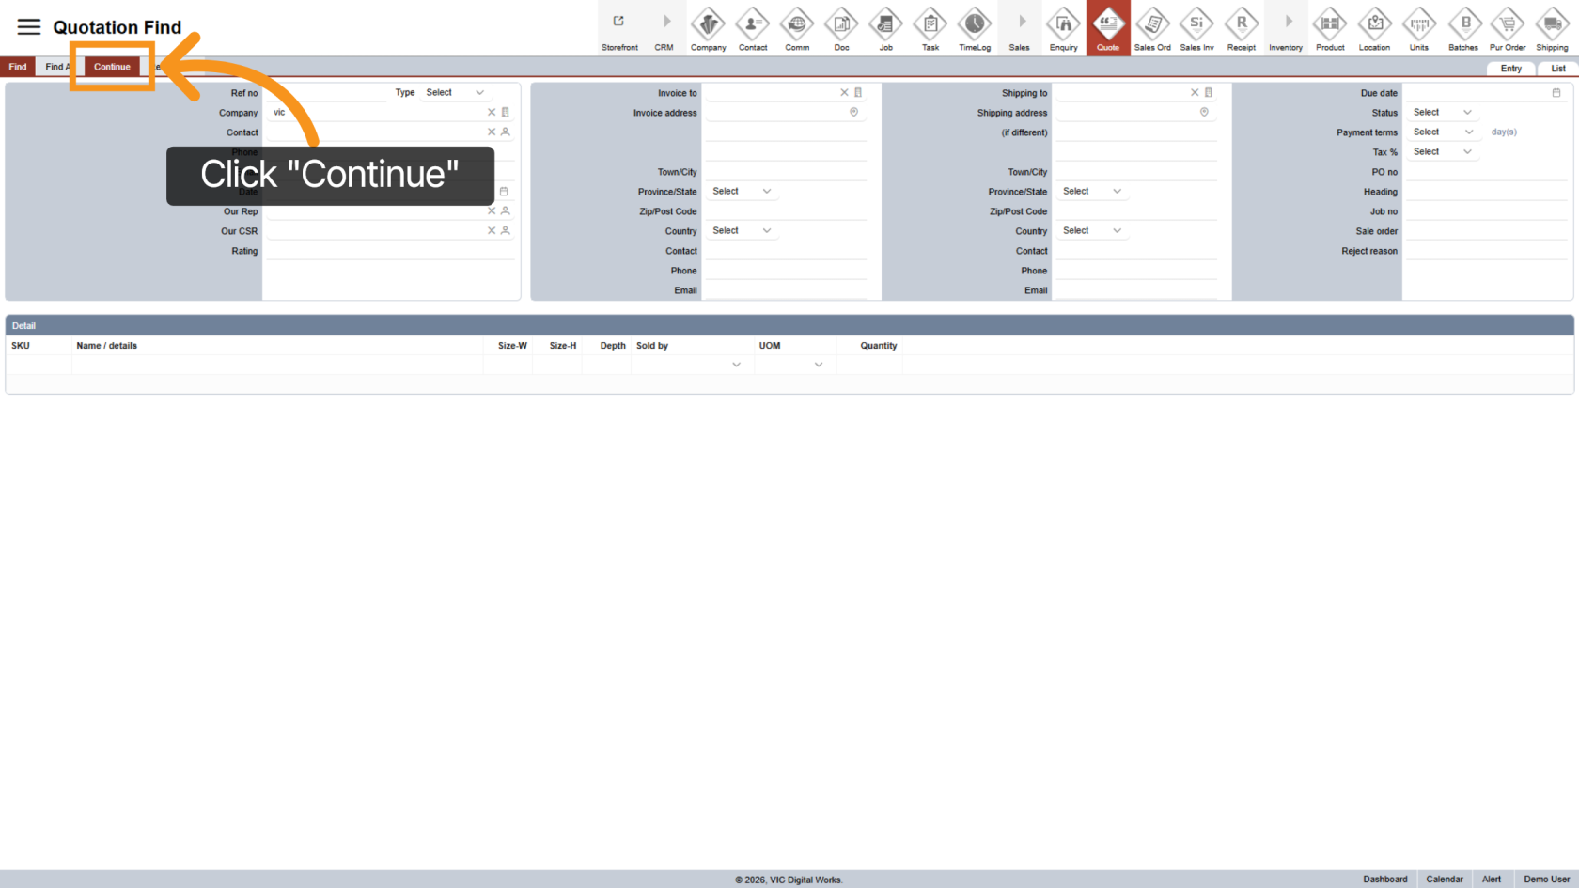Image resolution: width=1579 pixels, height=888 pixels.
Task: Open the Pur Order module icon
Action: coord(1507,28)
